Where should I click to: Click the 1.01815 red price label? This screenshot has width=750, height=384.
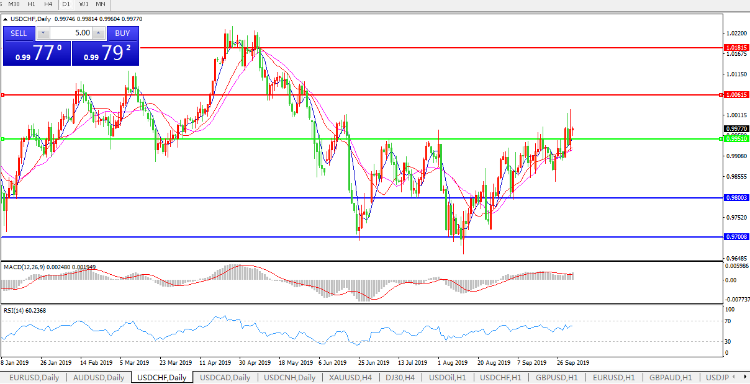click(736, 48)
